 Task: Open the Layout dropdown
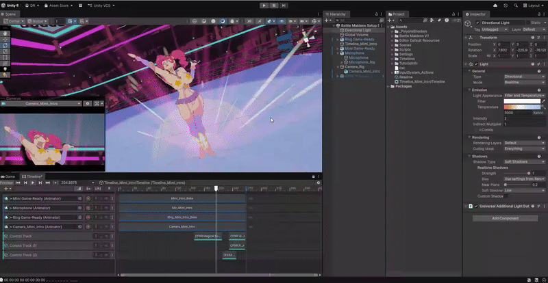[534, 5]
